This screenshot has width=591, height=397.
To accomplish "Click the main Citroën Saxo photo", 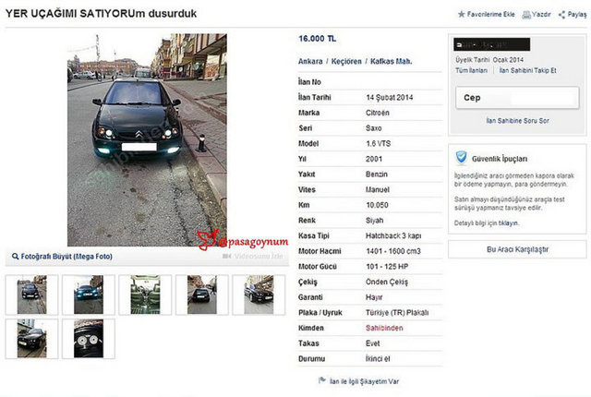I will click(147, 140).
